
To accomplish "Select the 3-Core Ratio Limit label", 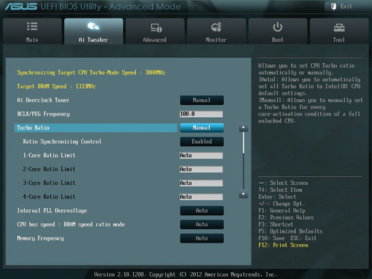I will 49,183.
